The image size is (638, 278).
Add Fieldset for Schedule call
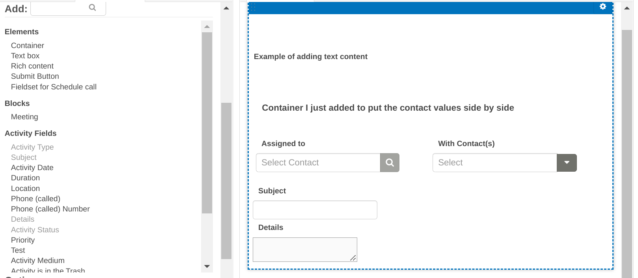point(54,87)
